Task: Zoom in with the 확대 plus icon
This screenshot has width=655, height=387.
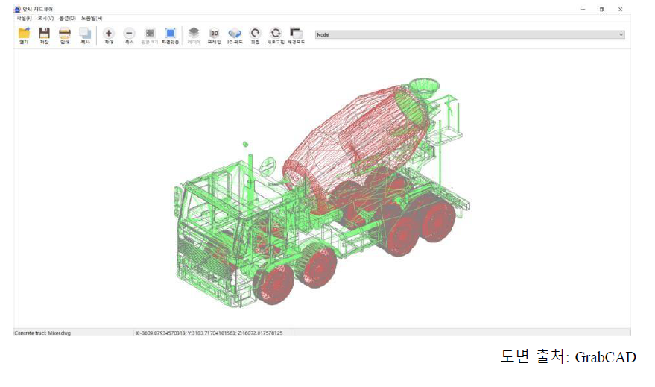Action: click(x=109, y=33)
